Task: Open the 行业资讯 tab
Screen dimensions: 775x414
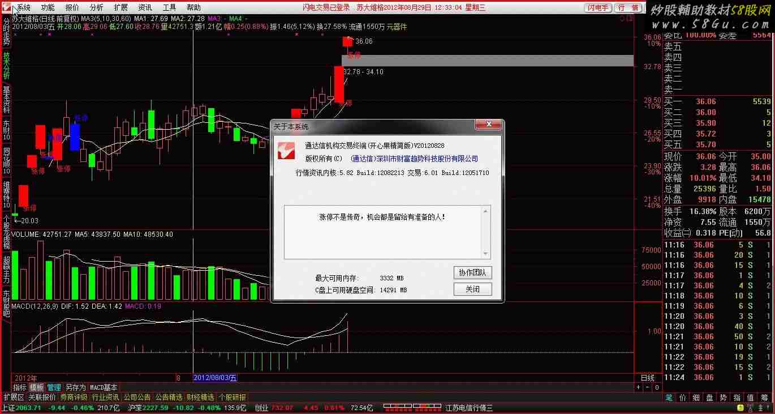Action: 106,397
